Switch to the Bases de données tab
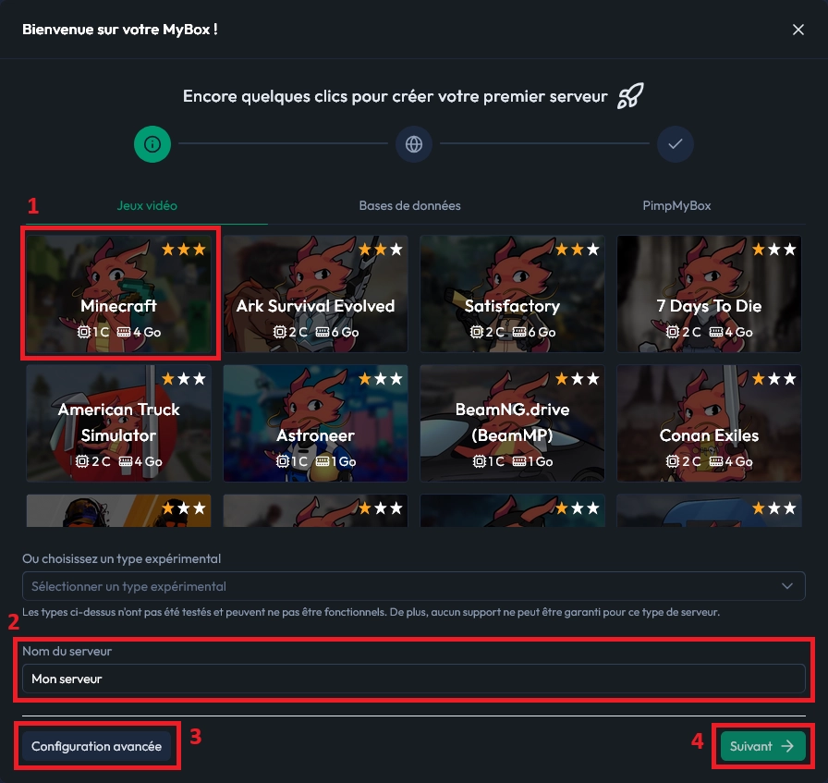 [409, 205]
